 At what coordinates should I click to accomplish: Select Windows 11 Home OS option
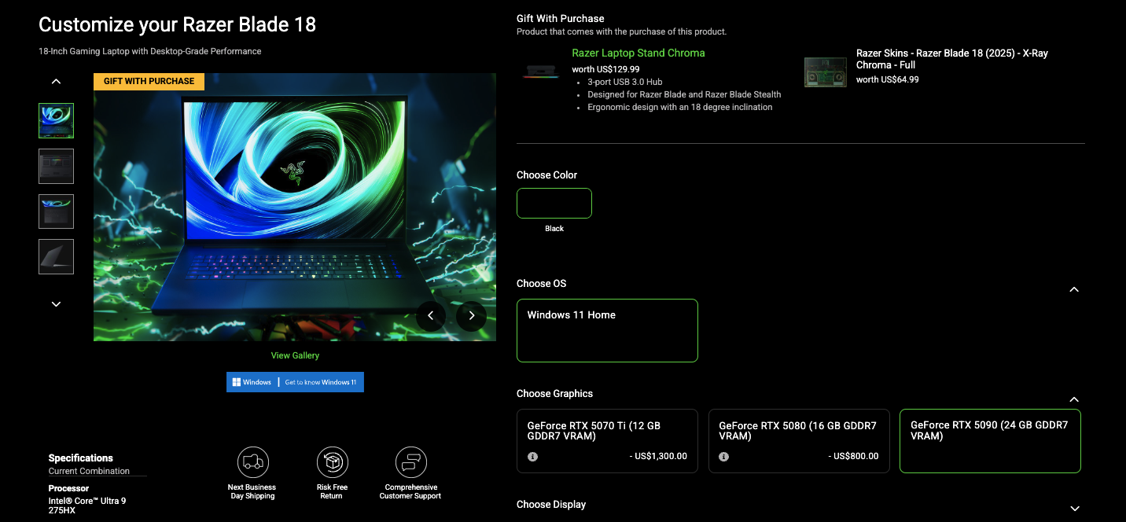tap(607, 330)
